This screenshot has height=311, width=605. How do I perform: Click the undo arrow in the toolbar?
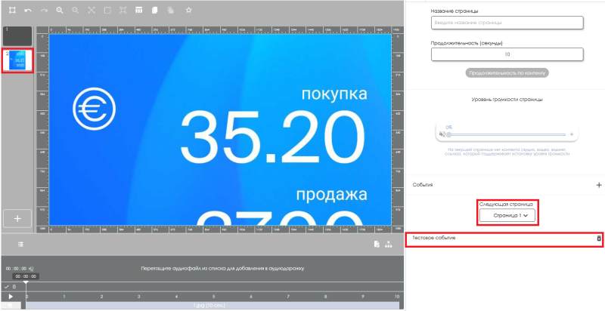(28, 11)
